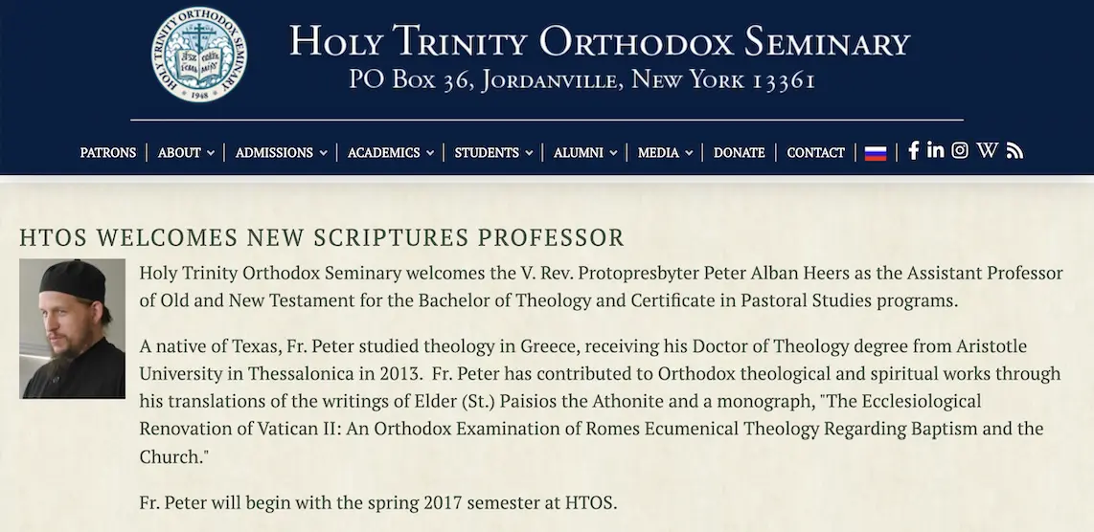
Task: Open the Donate menu item
Action: coord(740,153)
